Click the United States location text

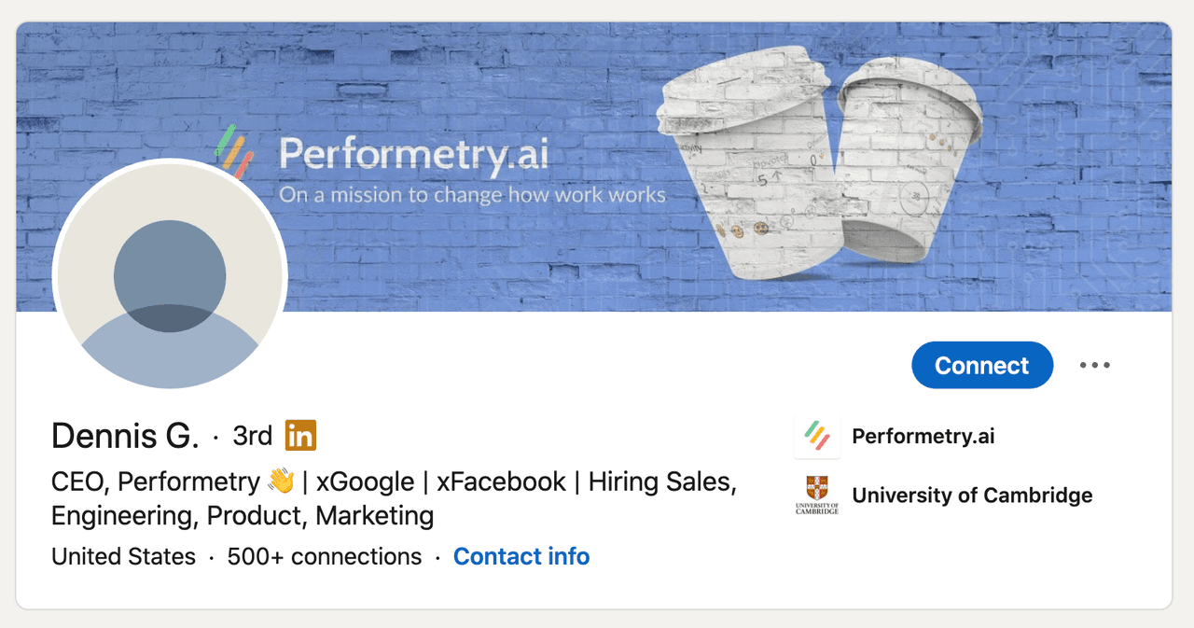tap(123, 556)
